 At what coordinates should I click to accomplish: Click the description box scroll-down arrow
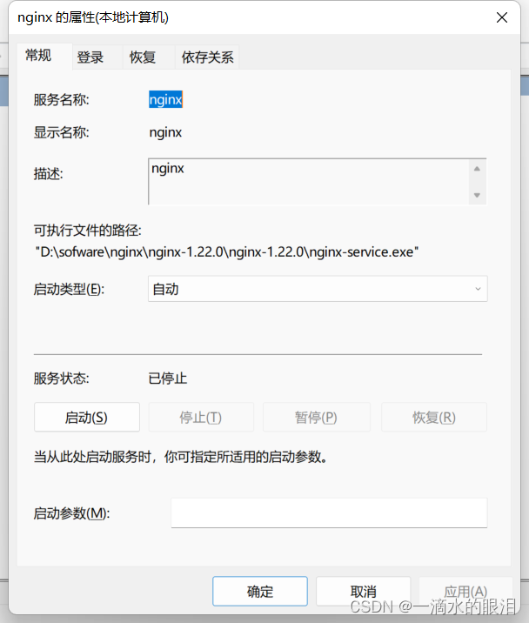click(x=478, y=195)
